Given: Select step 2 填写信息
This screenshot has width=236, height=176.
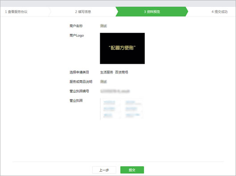Looking at the screenshot, I should click(x=83, y=12).
